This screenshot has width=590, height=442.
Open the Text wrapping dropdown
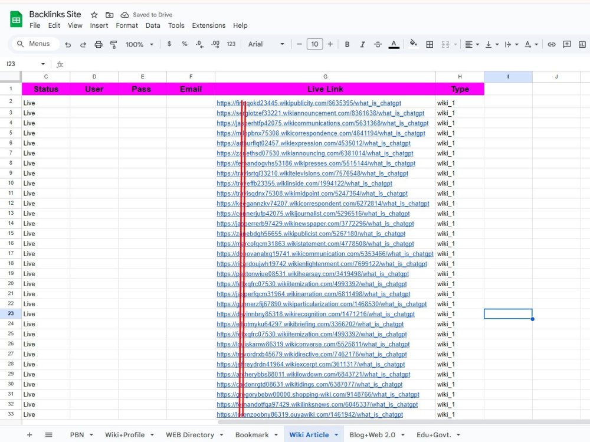(x=512, y=44)
